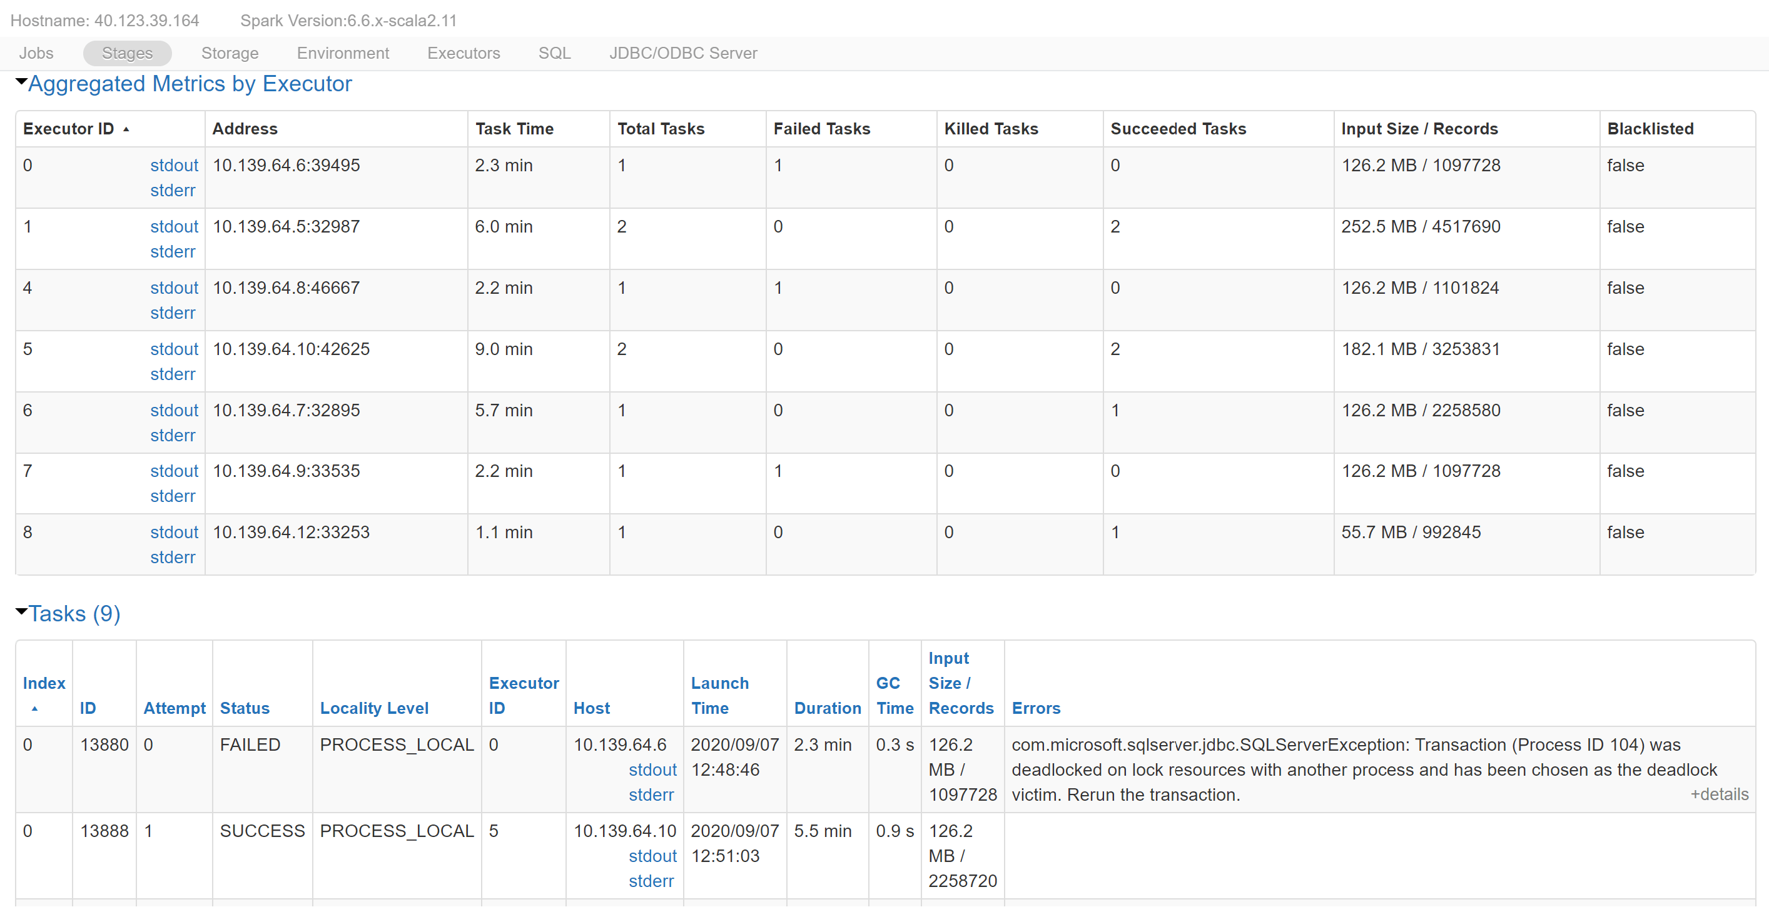The width and height of the screenshot is (1769, 917).
Task: Collapse the Aggregated Metrics by Executor section
Action: click(21, 83)
